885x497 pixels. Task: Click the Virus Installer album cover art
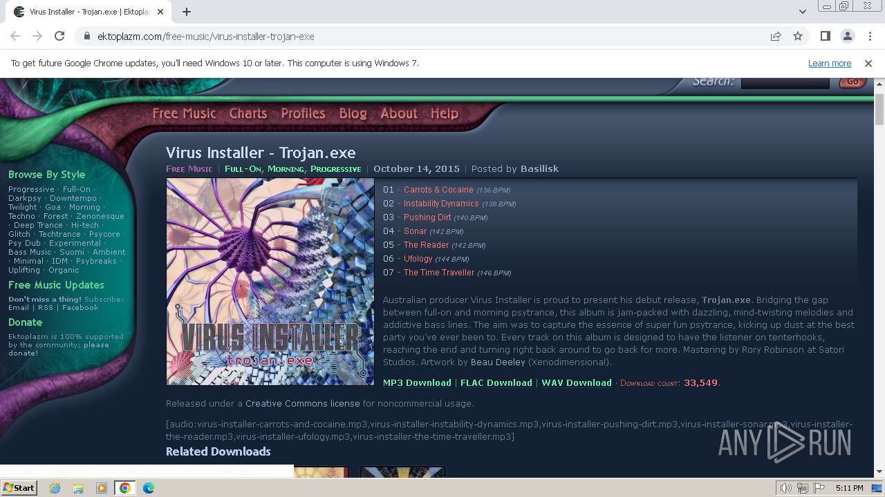point(270,282)
